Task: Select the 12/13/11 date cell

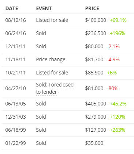Action: point(15,46)
